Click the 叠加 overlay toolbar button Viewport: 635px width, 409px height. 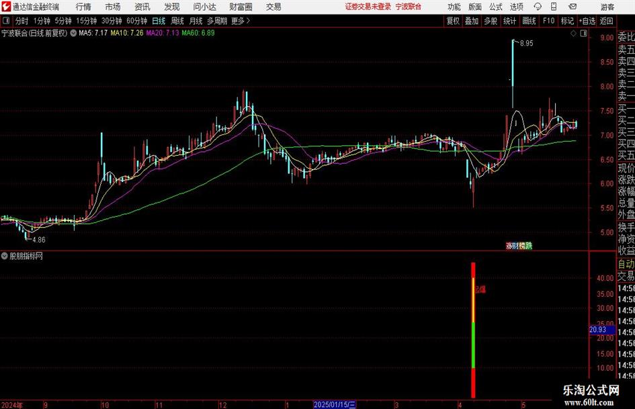472,21
